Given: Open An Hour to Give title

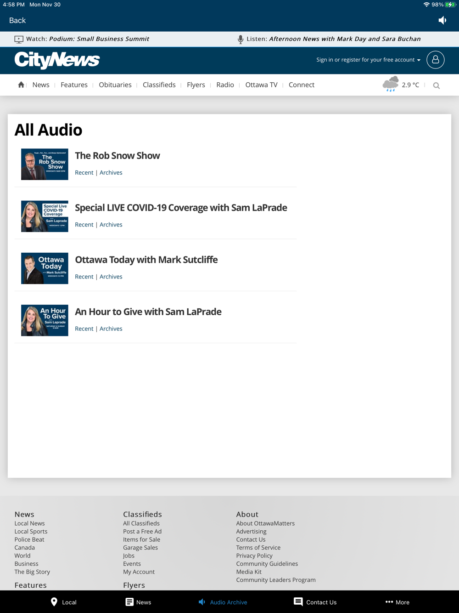Looking at the screenshot, I should [x=148, y=312].
